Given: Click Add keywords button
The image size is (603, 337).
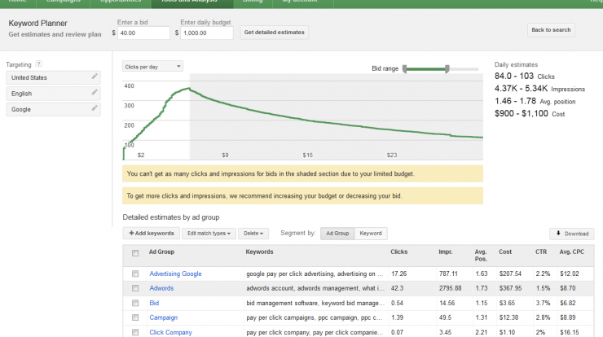Looking at the screenshot, I should [152, 234].
